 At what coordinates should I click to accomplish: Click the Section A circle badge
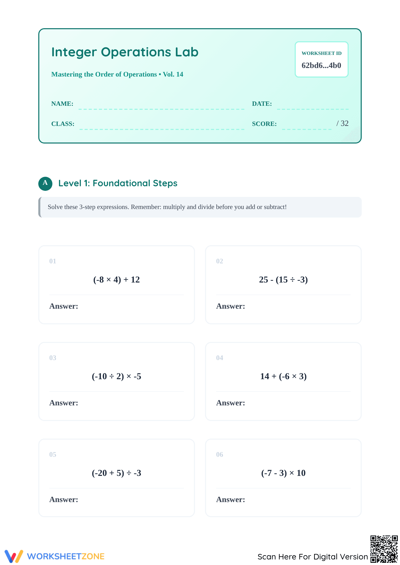(45, 184)
